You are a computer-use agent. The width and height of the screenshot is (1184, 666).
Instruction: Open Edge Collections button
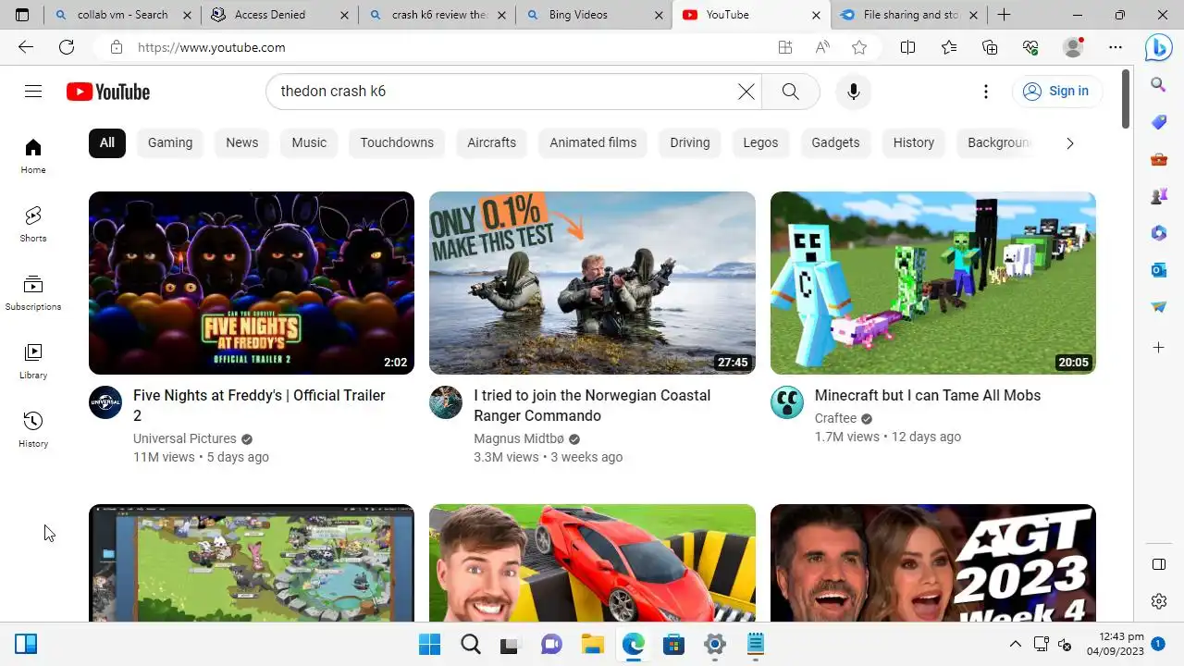coord(990,47)
